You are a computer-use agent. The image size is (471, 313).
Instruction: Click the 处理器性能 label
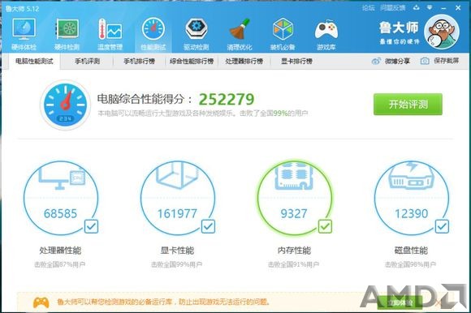click(x=60, y=251)
